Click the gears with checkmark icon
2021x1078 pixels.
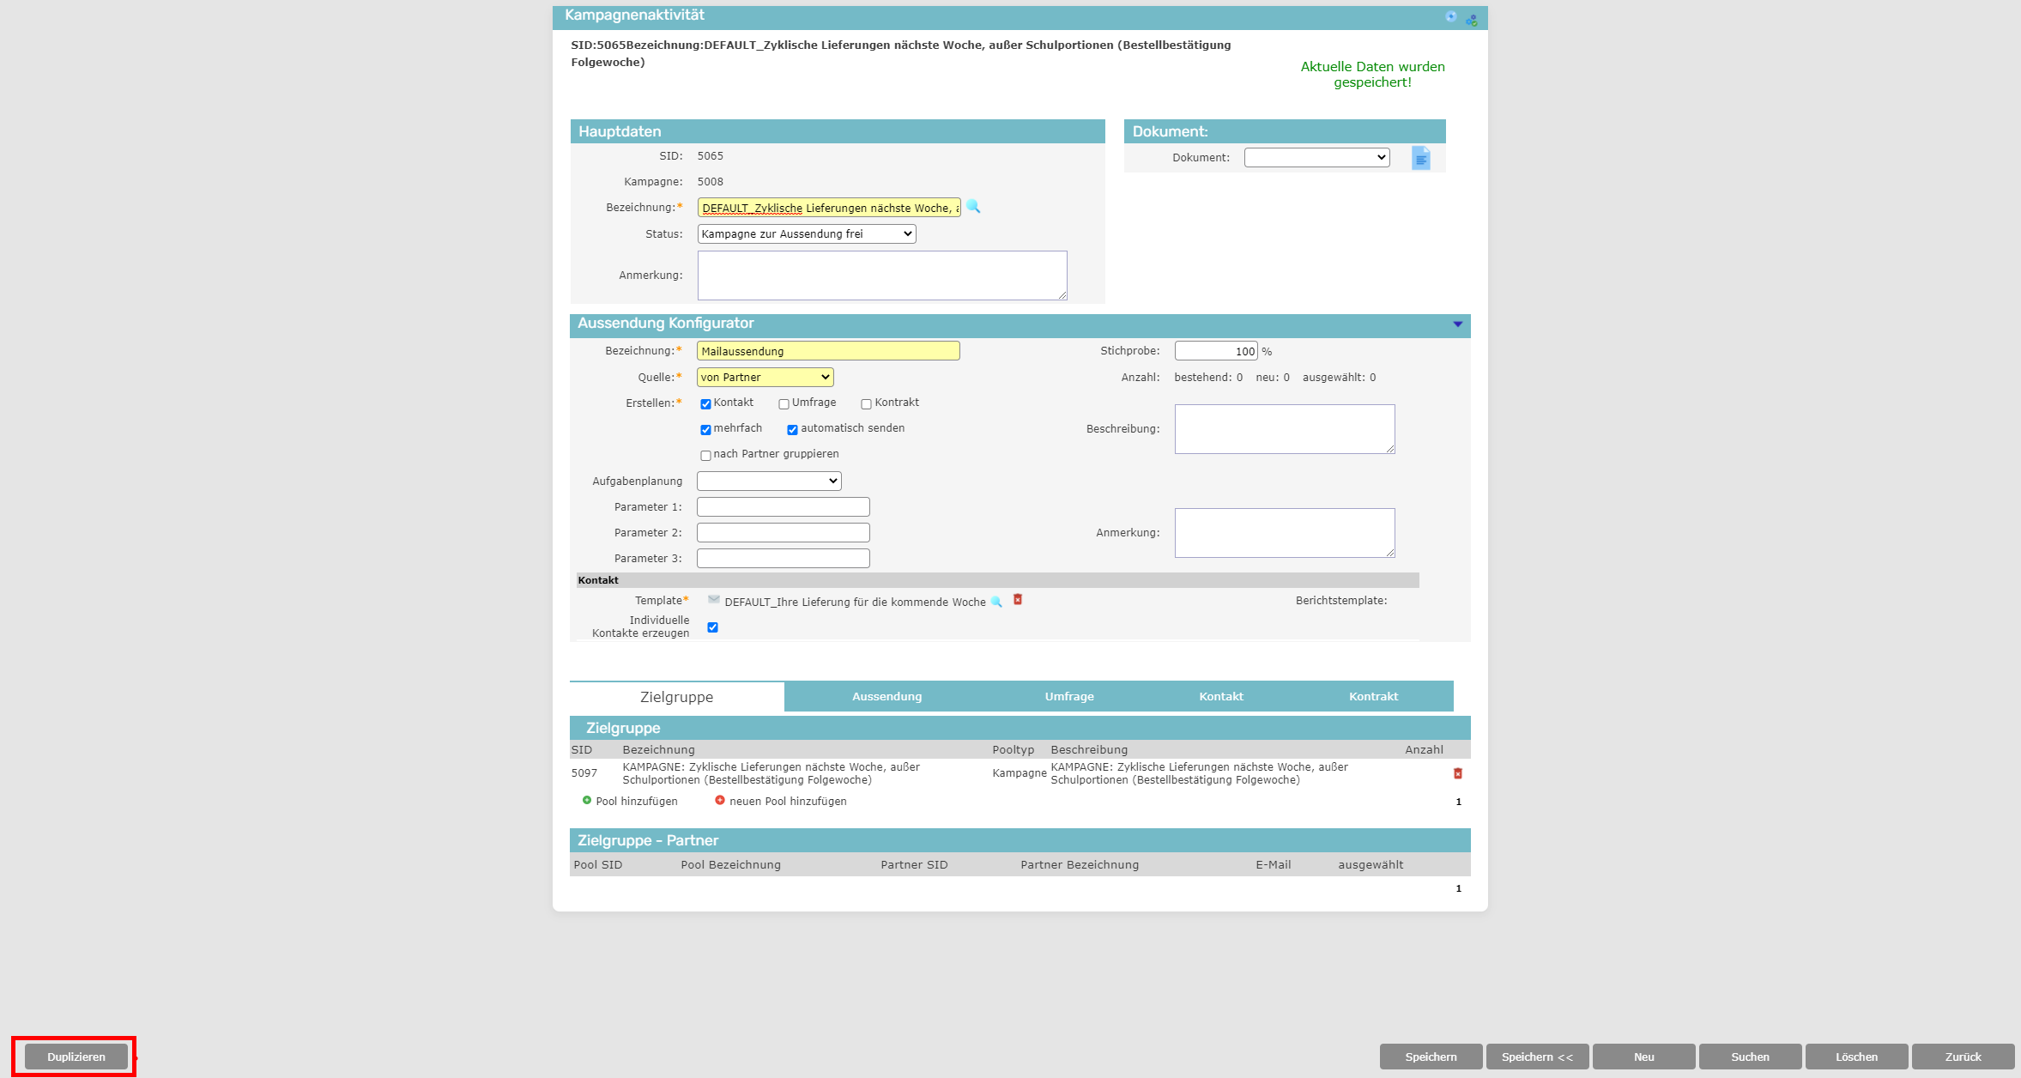pos(1471,19)
